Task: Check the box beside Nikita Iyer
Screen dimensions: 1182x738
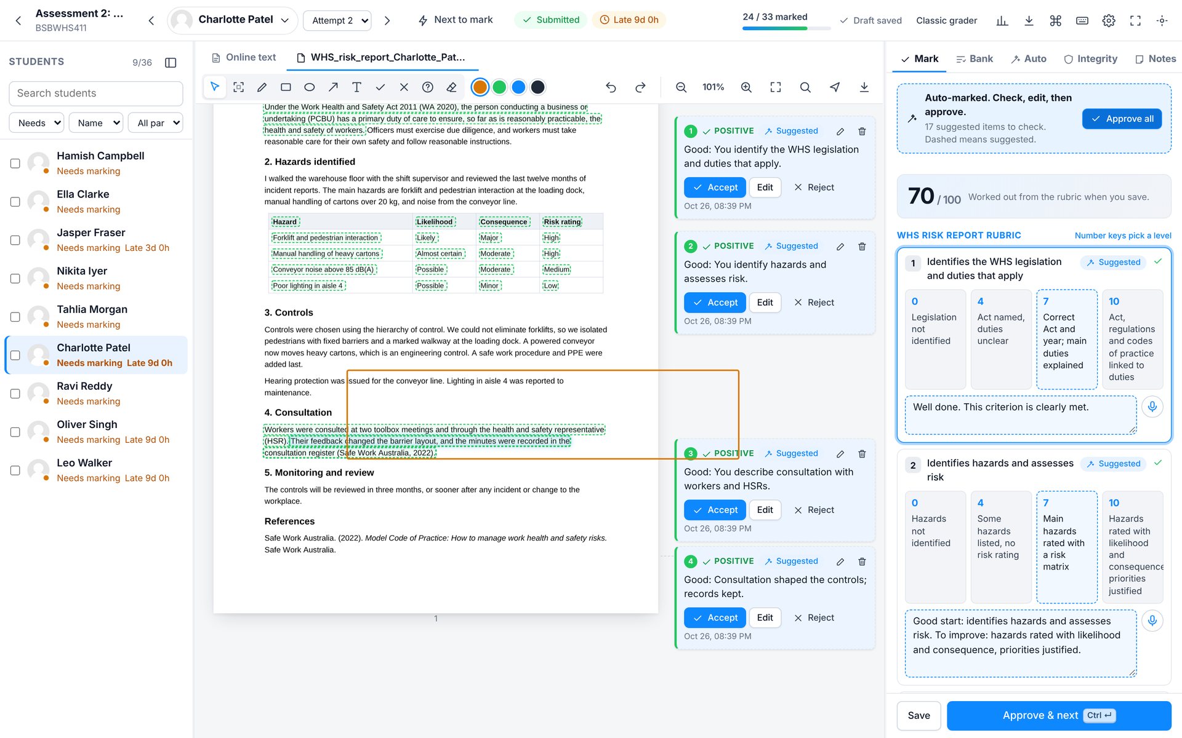Action: click(15, 279)
